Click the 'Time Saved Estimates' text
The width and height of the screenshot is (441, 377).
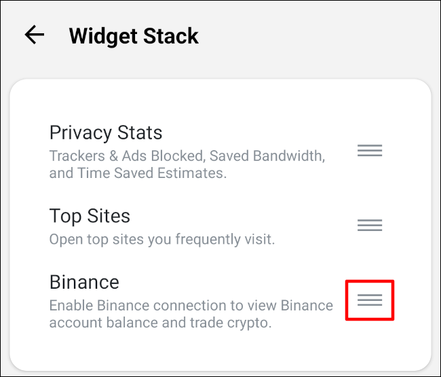[x=152, y=173]
